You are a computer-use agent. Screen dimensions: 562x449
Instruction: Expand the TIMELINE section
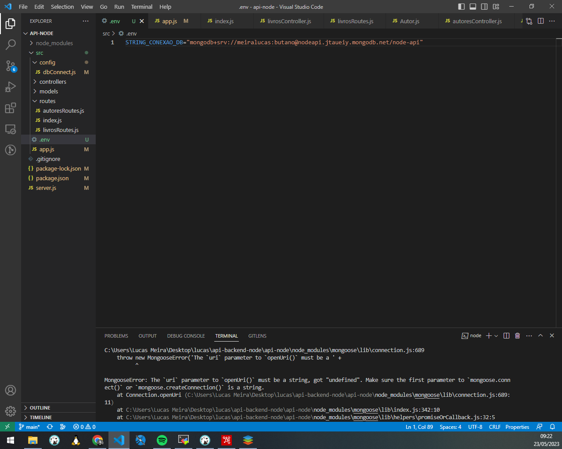click(x=58, y=417)
